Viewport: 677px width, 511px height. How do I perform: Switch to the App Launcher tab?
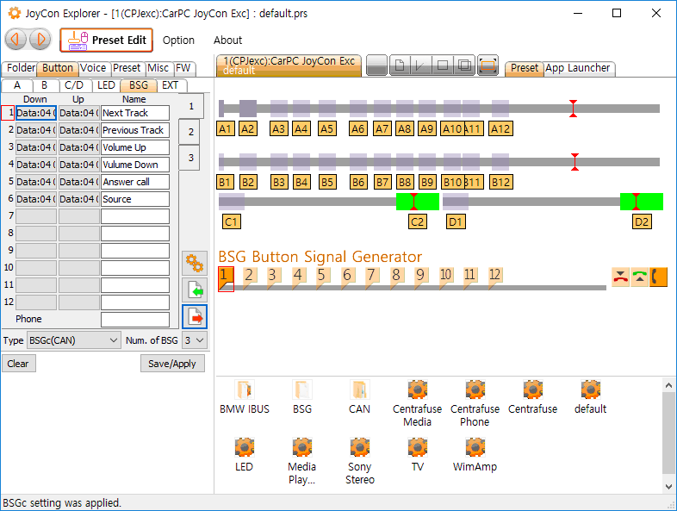(x=578, y=68)
